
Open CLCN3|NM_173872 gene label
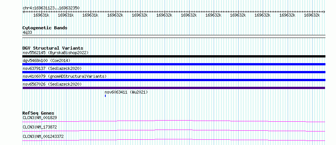[x=40, y=127]
